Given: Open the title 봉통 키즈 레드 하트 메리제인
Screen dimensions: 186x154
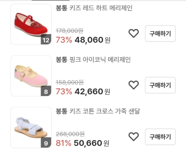Looking at the screenshot, I should pos(94,8).
